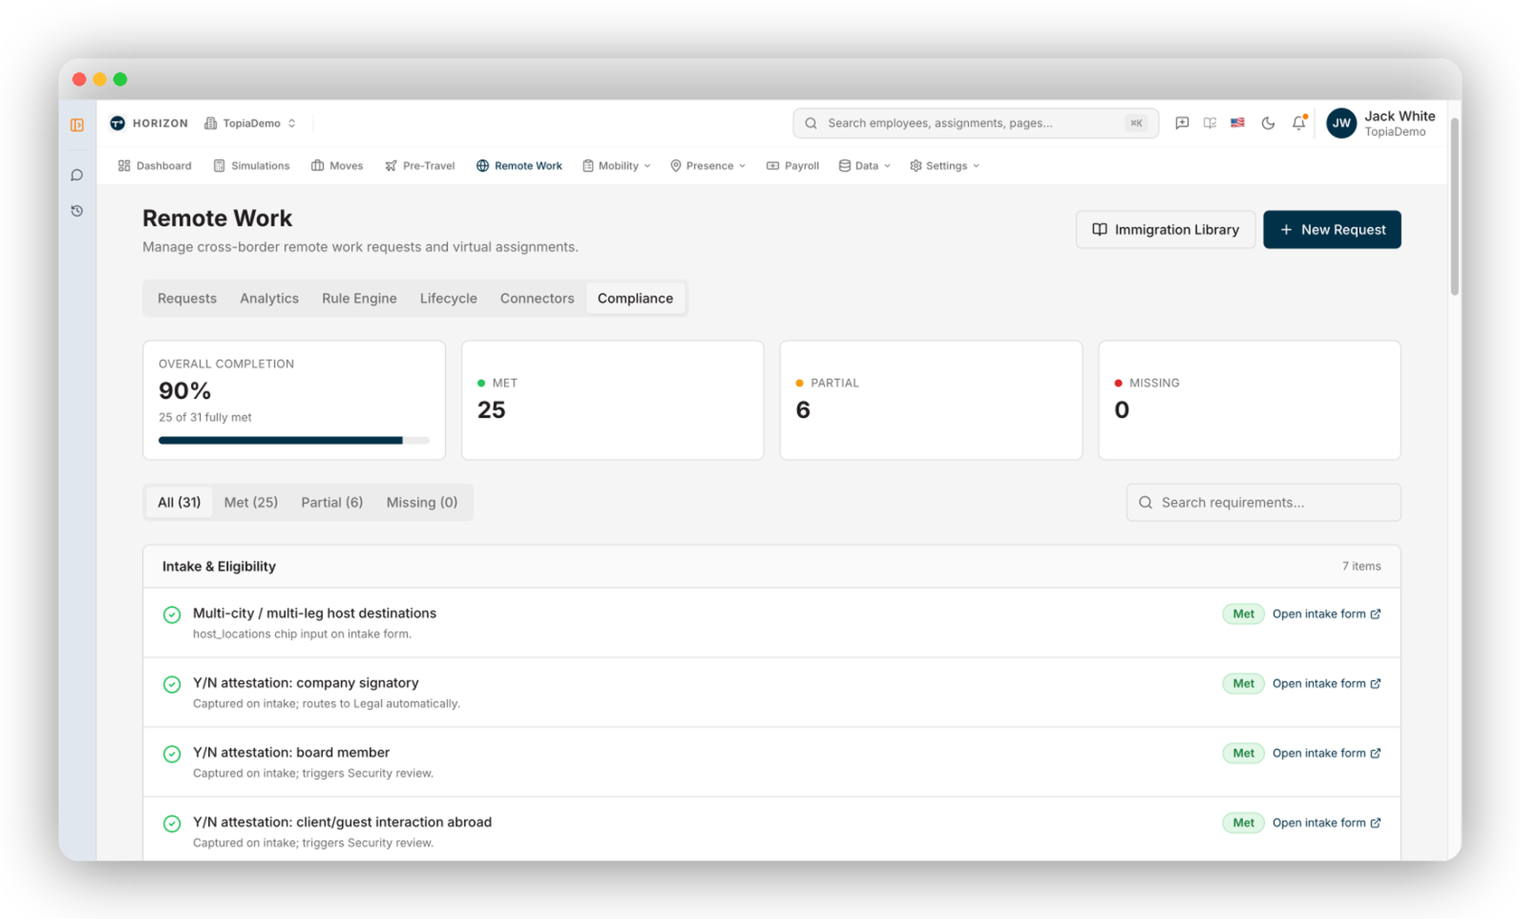Screen dimensions: 1520x919
Task: Focus the global employee search field
Action: (975, 123)
